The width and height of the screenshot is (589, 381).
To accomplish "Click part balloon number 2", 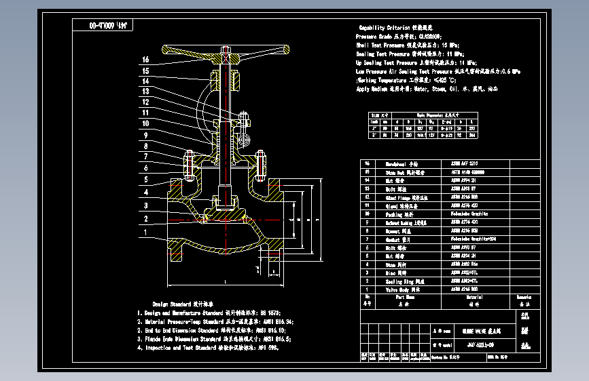I will tap(146, 218).
